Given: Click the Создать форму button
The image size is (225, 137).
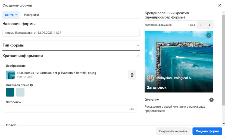Looking at the screenshot, I should click(207, 131).
